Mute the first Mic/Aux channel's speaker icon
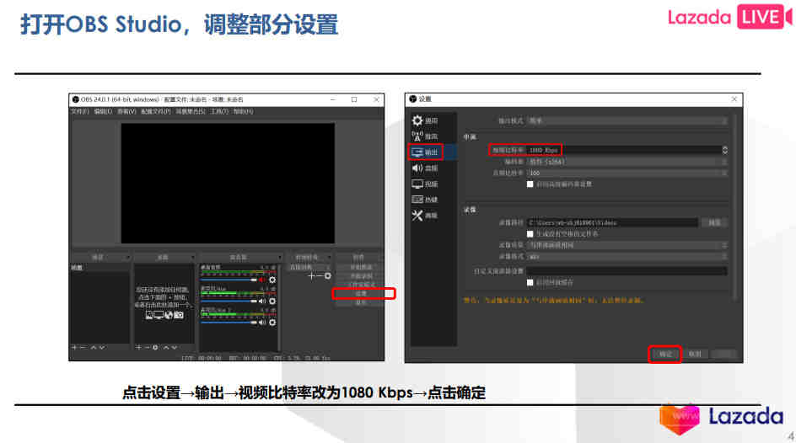The image size is (796, 443). coord(262,301)
